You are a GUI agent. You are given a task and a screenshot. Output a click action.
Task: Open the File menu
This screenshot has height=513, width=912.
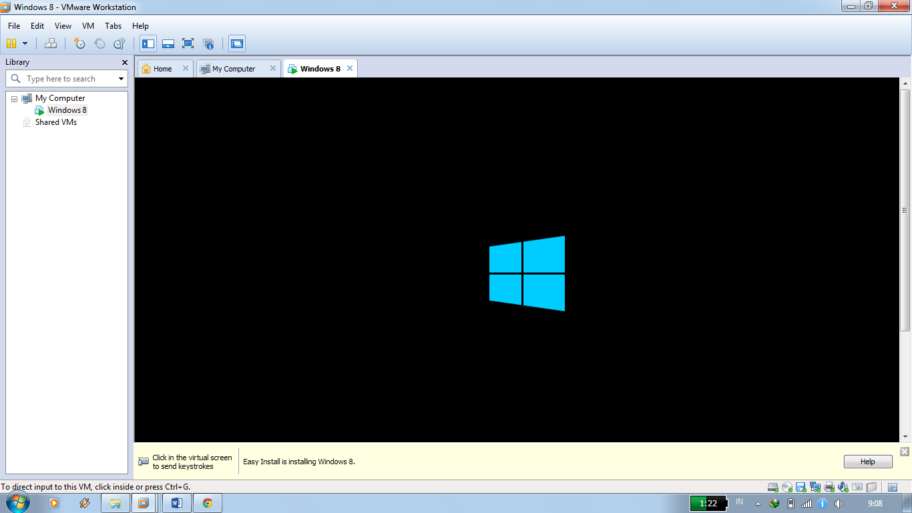[x=14, y=26]
